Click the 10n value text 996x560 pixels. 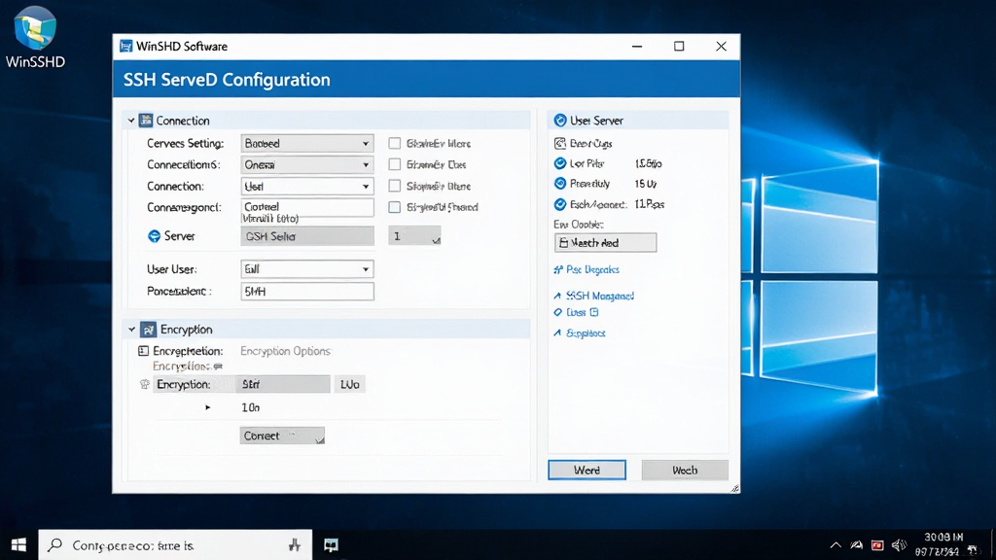tap(250, 407)
